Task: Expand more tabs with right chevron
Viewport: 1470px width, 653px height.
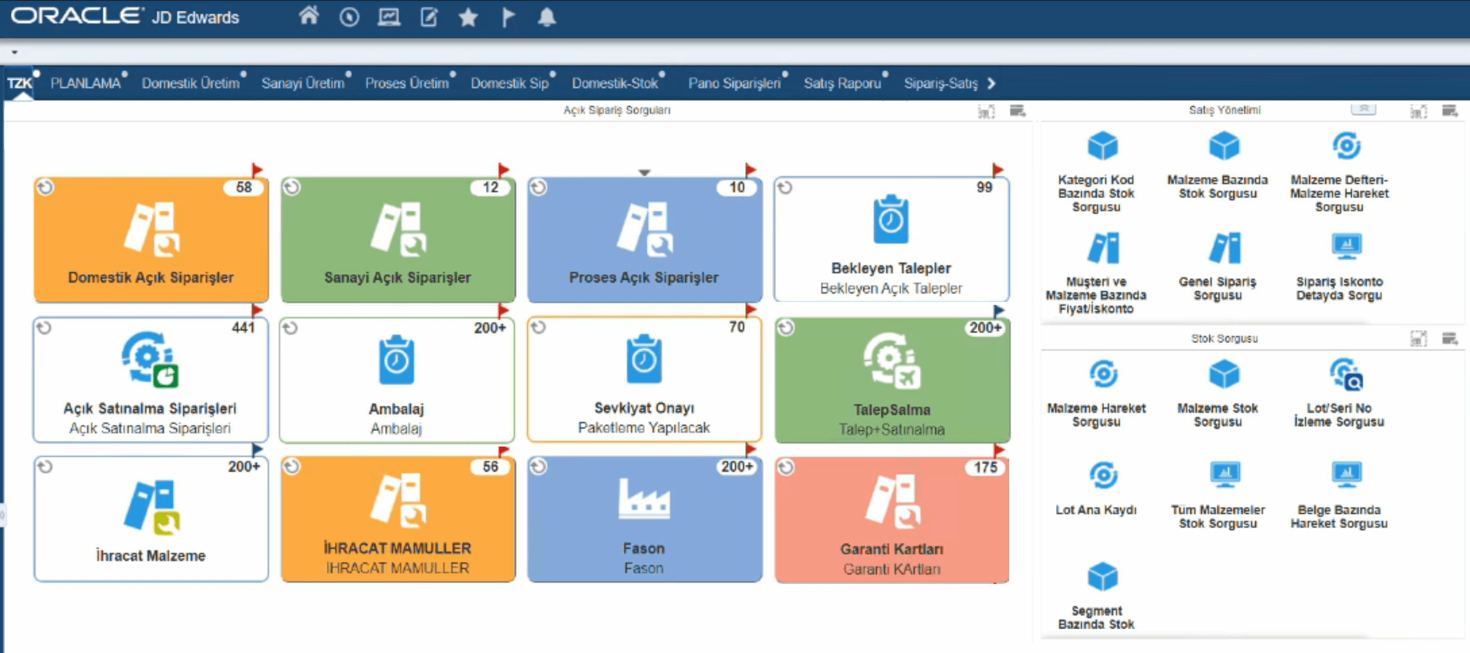Action: pos(991,83)
